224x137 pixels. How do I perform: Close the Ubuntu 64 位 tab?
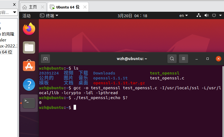[85, 7]
